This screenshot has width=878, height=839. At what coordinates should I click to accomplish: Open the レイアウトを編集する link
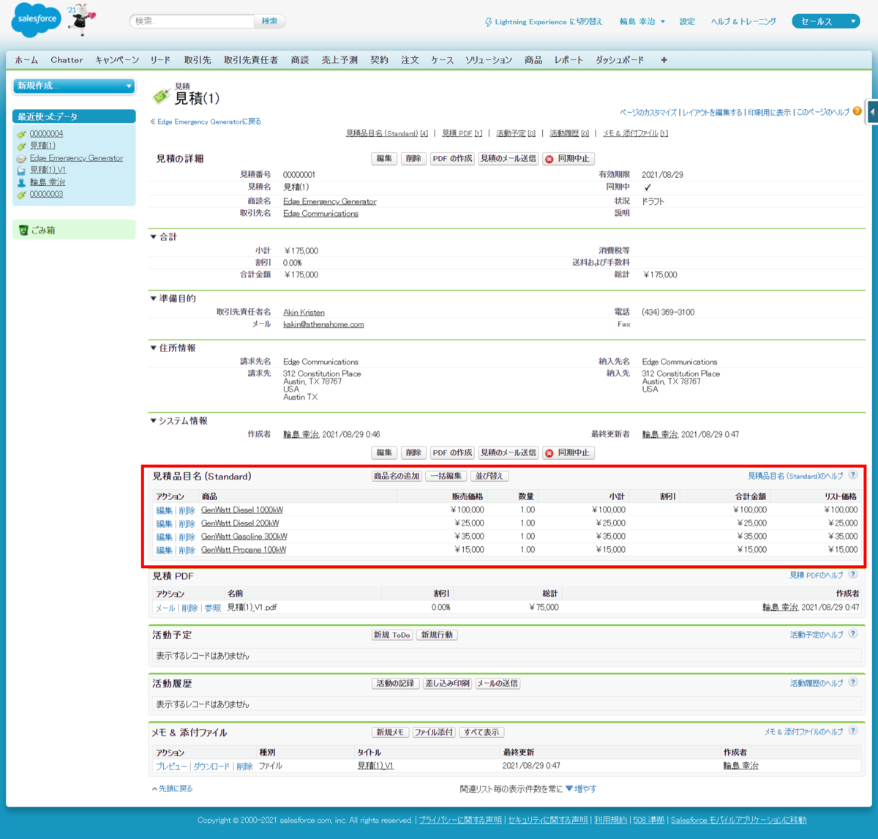coord(712,112)
